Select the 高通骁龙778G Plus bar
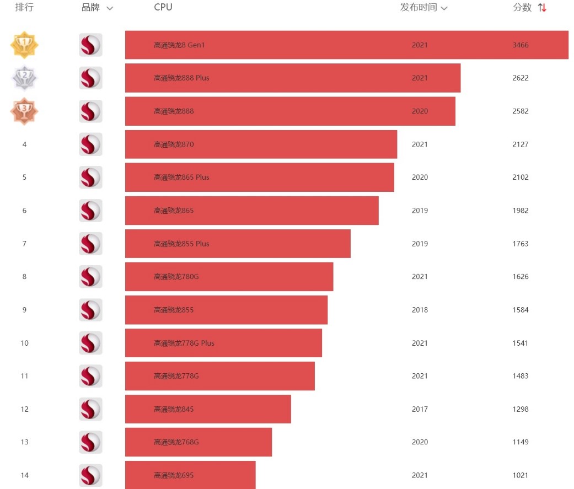The height and width of the screenshot is (489, 574). pyautogui.click(x=223, y=343)
